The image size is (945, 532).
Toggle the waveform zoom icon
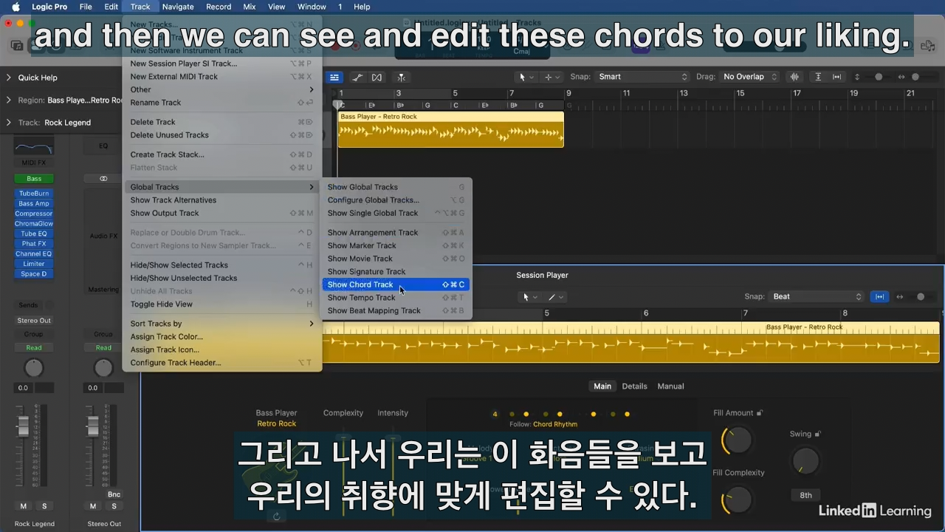point(794,77)
